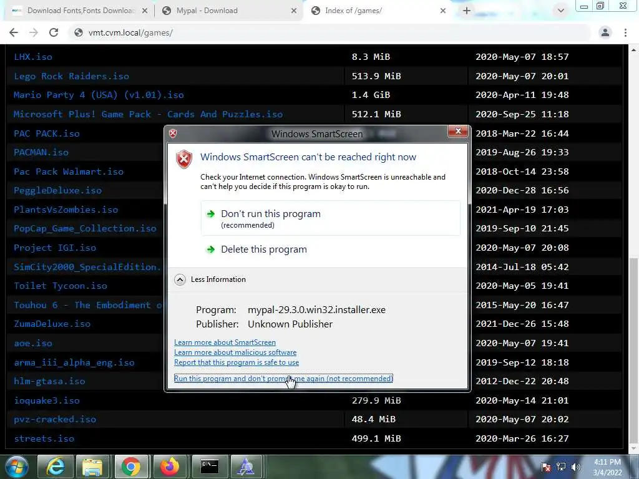Click the browser forward arrow

click(34, 32)
